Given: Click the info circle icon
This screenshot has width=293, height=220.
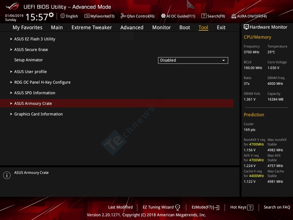Looking at the screenshot, I should click(7, 175).
